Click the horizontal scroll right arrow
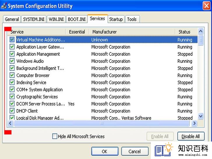Image resolution: width=212 pixels, height=159 pixels. tap(194, 123)
